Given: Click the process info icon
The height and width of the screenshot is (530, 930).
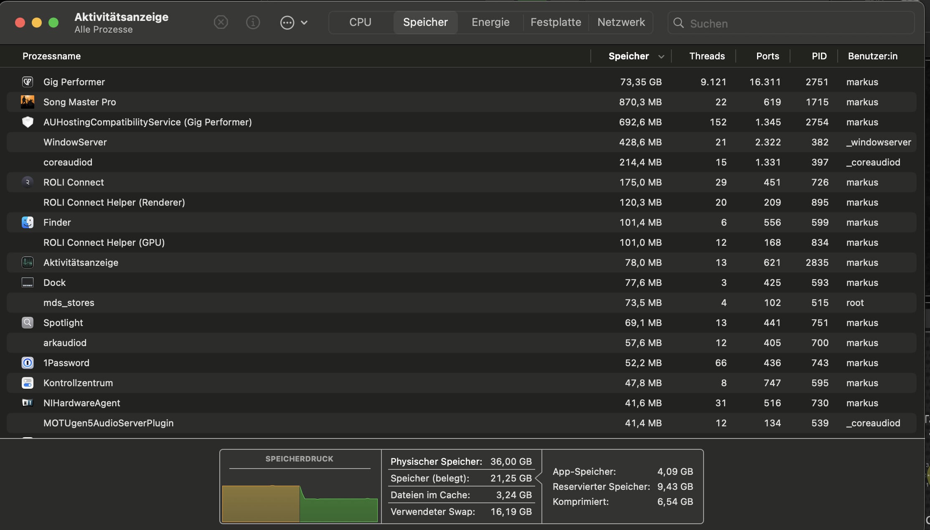Looking at the screenshot, I should point(253,22).
